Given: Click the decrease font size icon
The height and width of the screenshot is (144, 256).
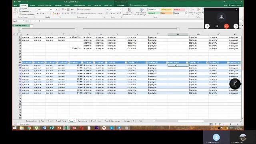Looking at the screenshot, I should tap(59, 10).
